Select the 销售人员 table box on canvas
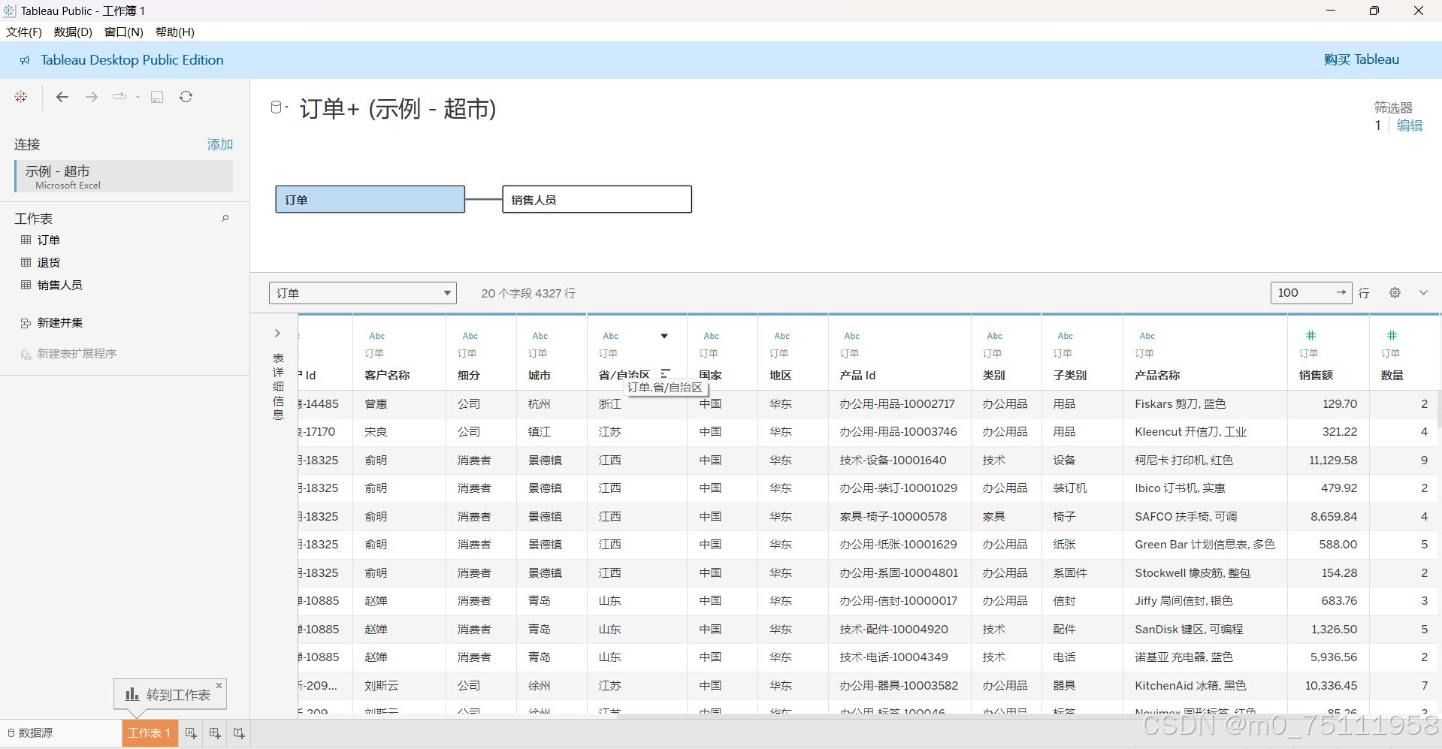The height and width of the screenshot is (749, 1442). tap(597, 199)
